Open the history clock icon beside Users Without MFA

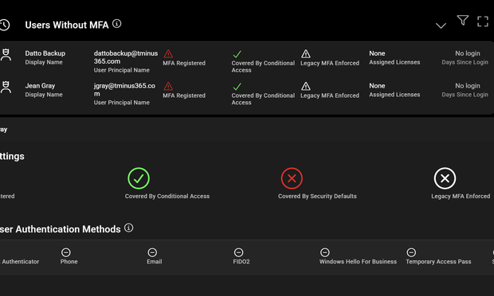coord(5,25)
